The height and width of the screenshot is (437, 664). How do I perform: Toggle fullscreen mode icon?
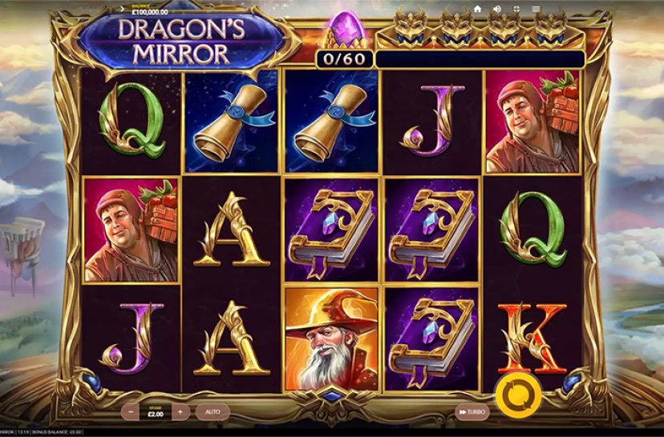tap(516, 9)
